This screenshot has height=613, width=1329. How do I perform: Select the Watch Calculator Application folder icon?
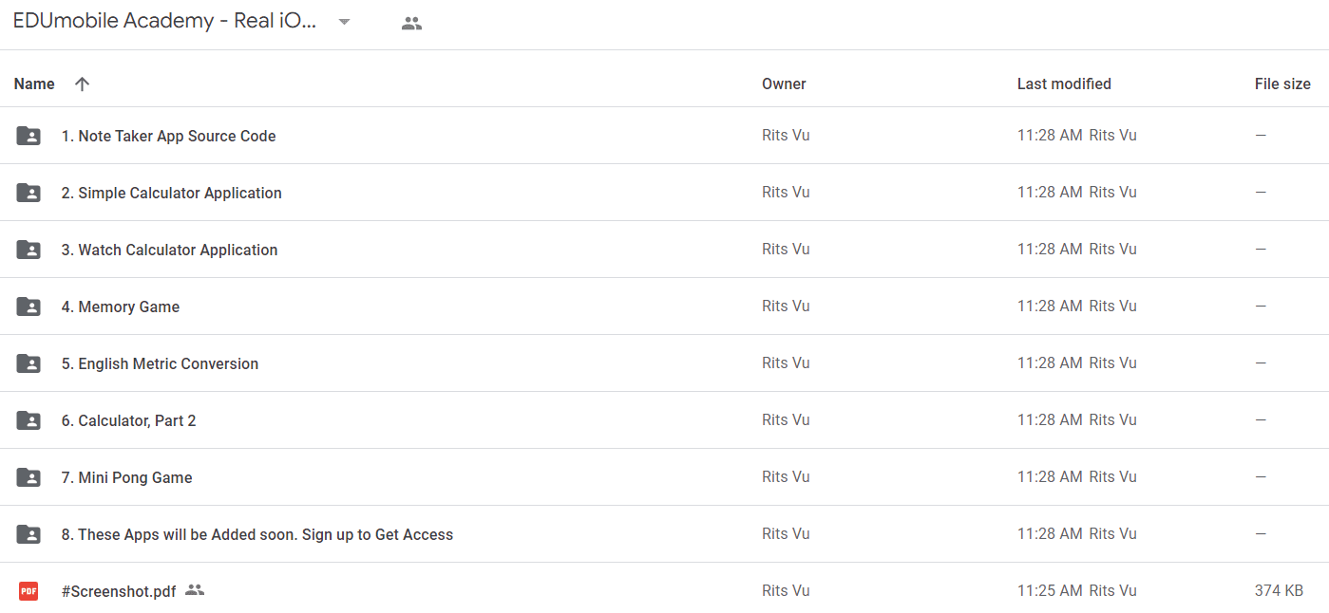coord(28,250)
